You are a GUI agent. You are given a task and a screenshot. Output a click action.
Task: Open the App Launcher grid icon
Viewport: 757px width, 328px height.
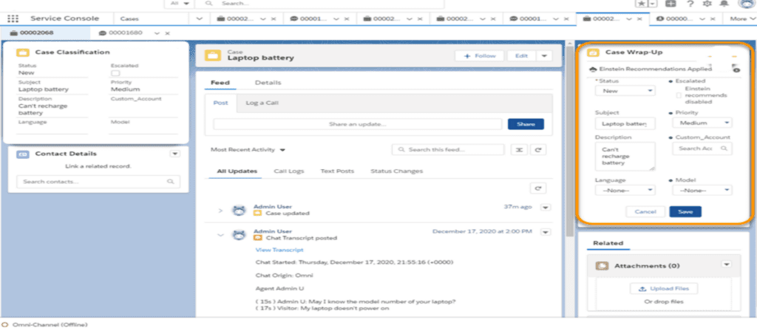click(x=13, y=18)
